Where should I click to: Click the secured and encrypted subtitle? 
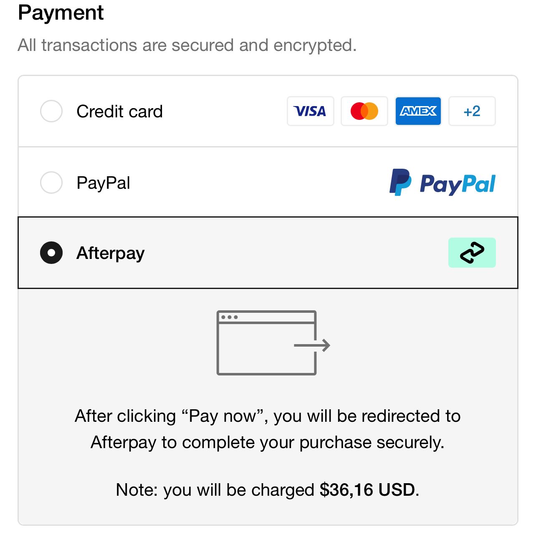tap(187, 45)
